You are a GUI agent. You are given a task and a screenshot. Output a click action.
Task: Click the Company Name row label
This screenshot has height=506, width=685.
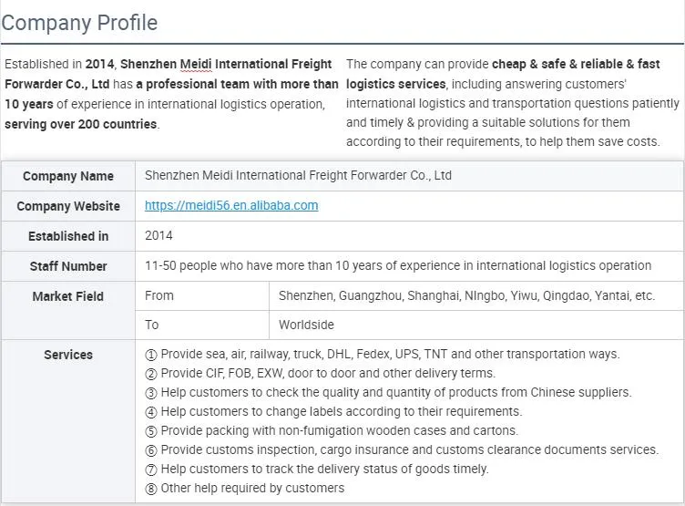click(68, 176)
